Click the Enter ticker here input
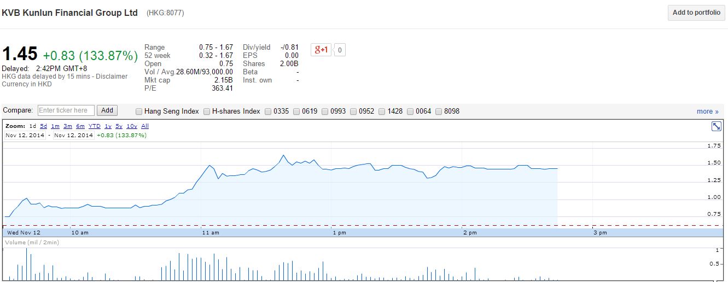The image size is (728, 282). click(x=66, y=110)
